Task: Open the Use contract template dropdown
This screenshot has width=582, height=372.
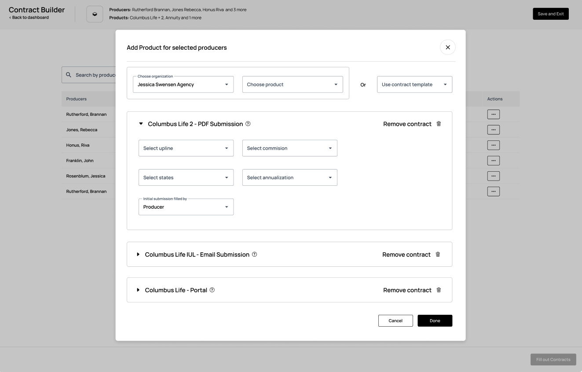Action: 414,85
